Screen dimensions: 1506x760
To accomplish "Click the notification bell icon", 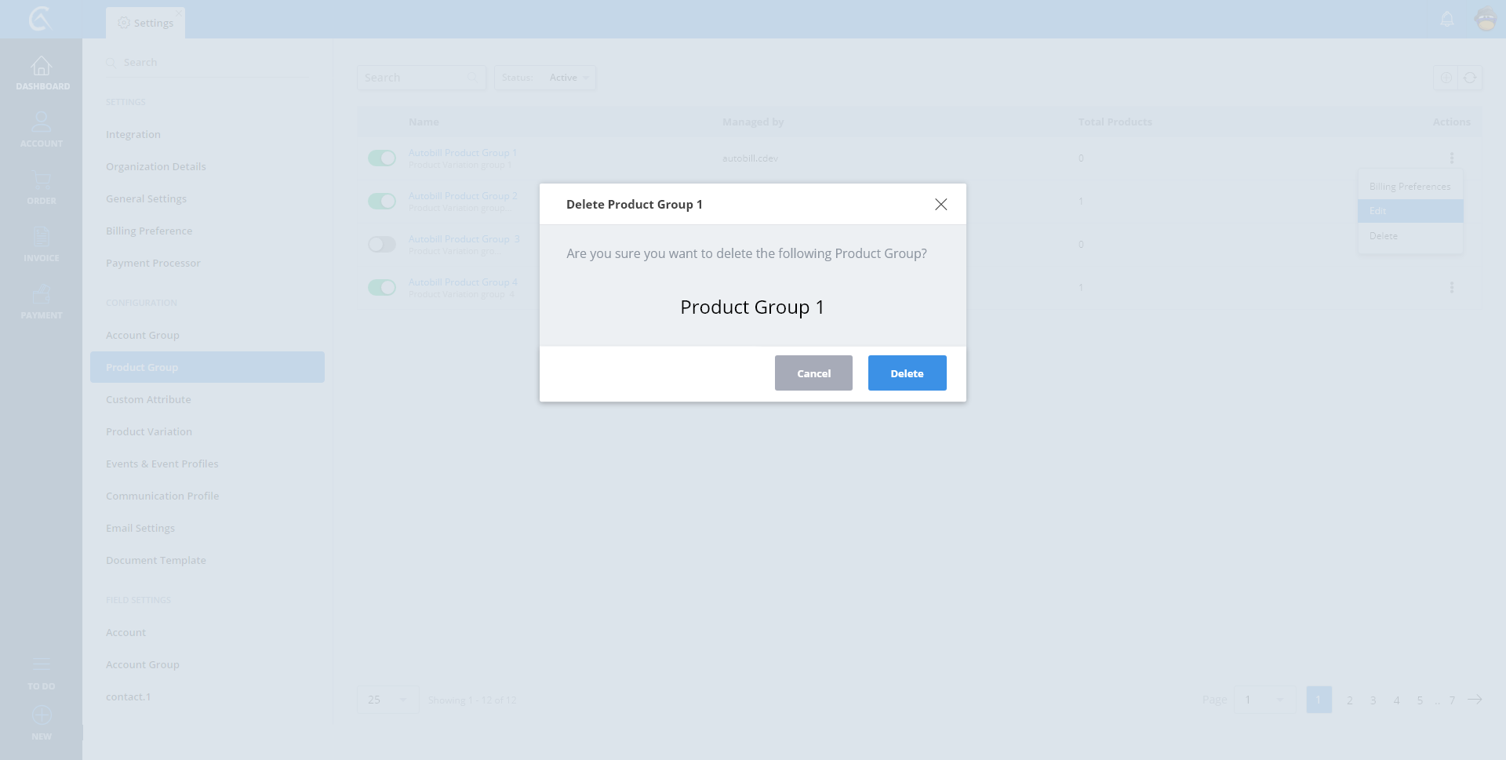I will pos(1447,19).
